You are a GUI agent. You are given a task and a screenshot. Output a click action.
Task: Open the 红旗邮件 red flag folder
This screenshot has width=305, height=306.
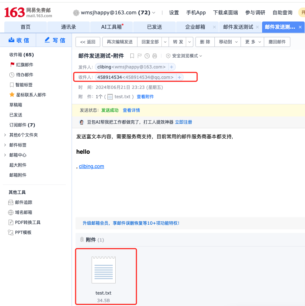point(24,65)
